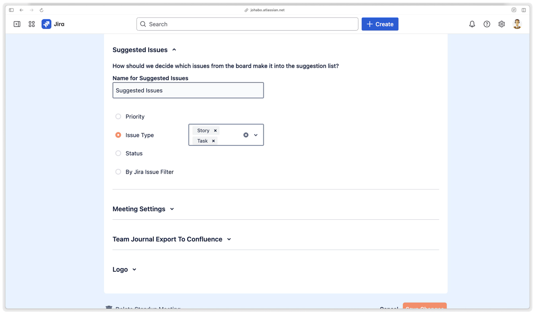The height and width of the screenshot is (314, 535).
Task: Clear all selected issue types
Action: coord(246,135)
